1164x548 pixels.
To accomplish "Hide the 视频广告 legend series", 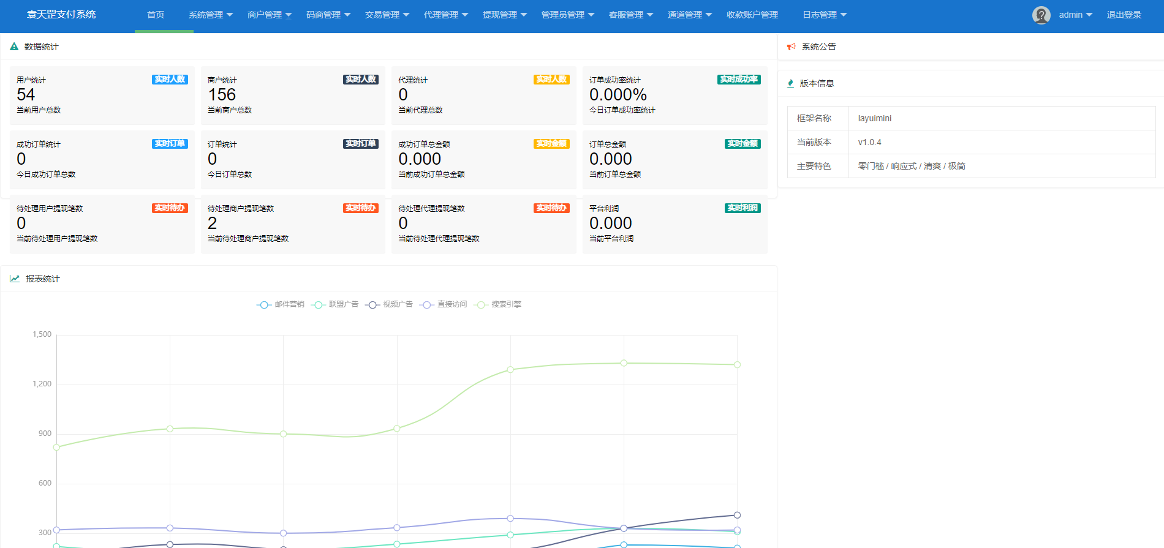I will click(x=389, y=304).
